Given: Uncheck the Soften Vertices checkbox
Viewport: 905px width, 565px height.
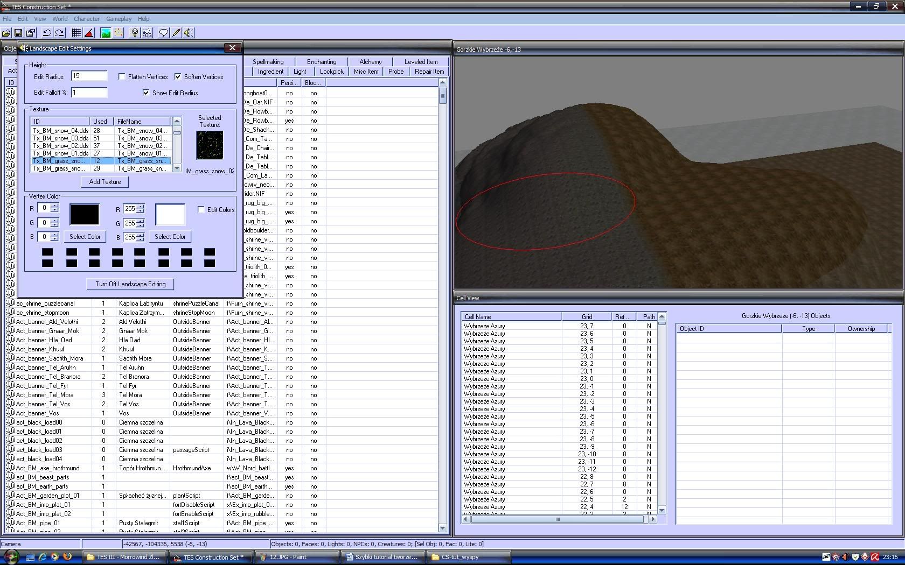Looking at the screenshot, I should [178, 77].
